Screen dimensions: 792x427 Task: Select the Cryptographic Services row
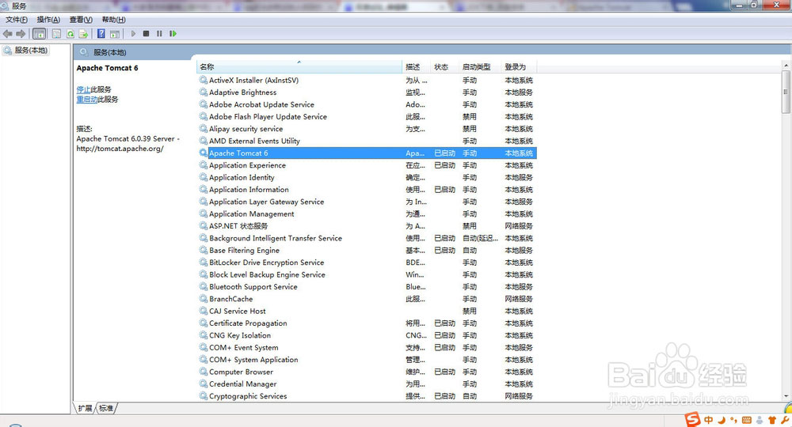point(367,395)
